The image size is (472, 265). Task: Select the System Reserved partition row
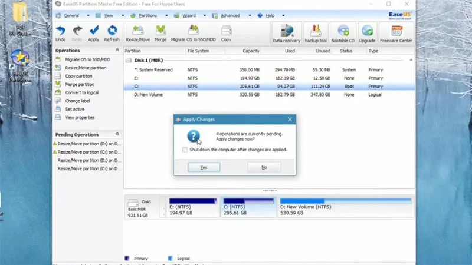[x=269, y=69]
